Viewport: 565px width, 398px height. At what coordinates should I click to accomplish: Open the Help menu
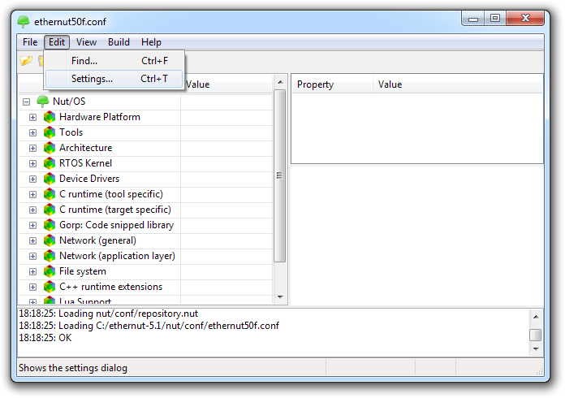[x=151, y=42]
